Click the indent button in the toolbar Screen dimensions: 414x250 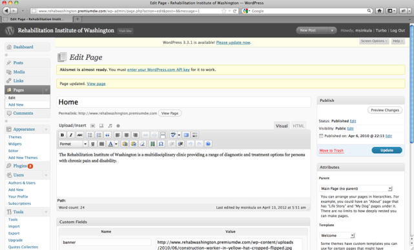pos(181,144)
